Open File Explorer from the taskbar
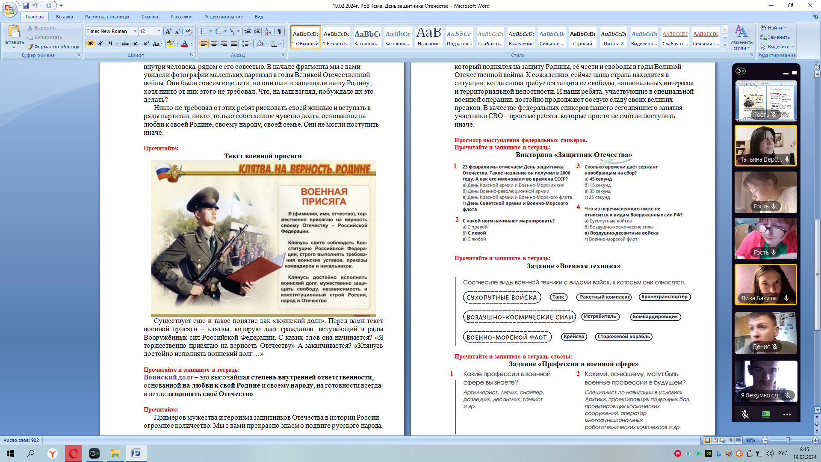 [115, 453]
